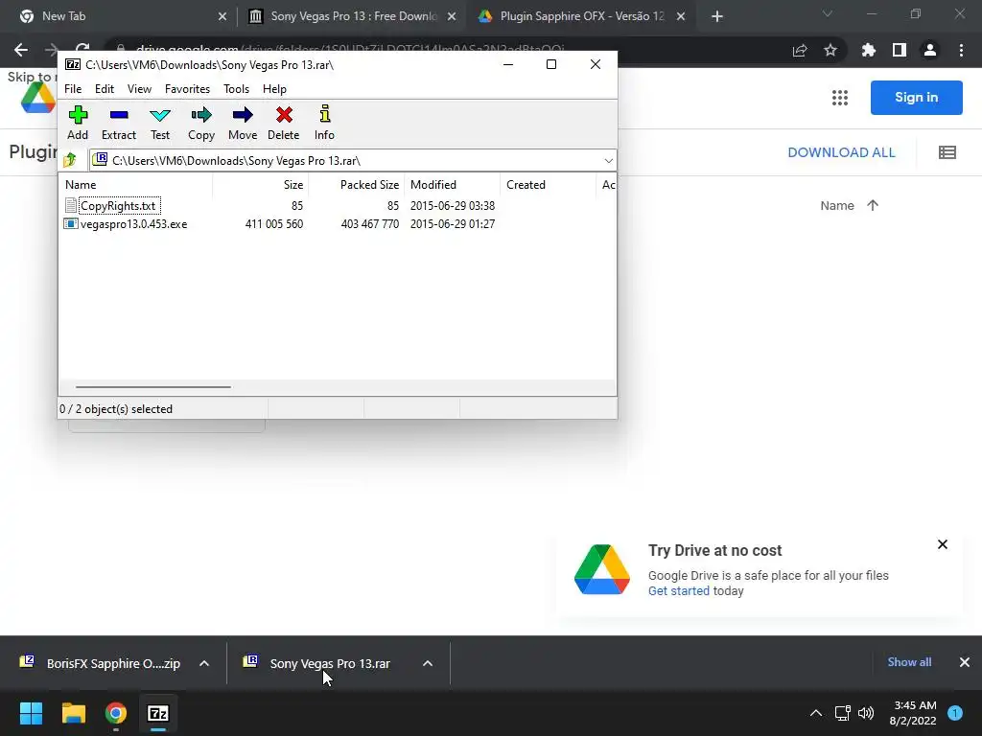
Task: Click the Add toolbar icon in 7-Zip
Action: pos(78,123)
